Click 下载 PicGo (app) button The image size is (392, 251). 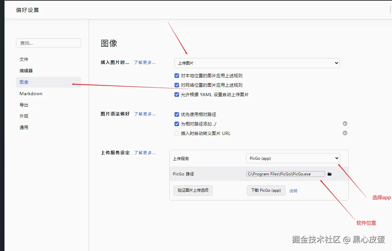point(266,190)
